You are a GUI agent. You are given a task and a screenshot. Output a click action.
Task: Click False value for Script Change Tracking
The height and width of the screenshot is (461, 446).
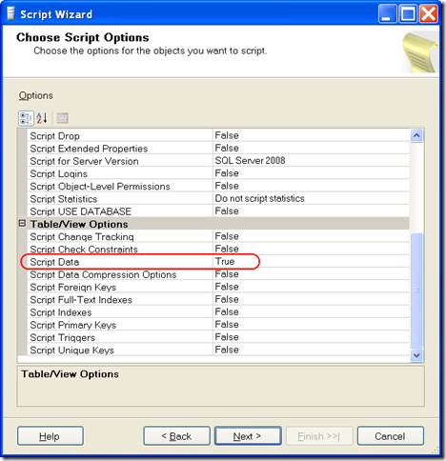coord(227,236)
